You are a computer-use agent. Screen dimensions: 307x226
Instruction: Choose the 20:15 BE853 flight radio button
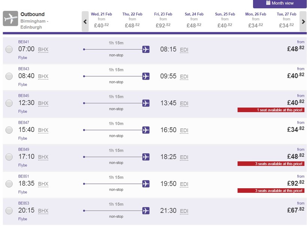coord(9,211)
